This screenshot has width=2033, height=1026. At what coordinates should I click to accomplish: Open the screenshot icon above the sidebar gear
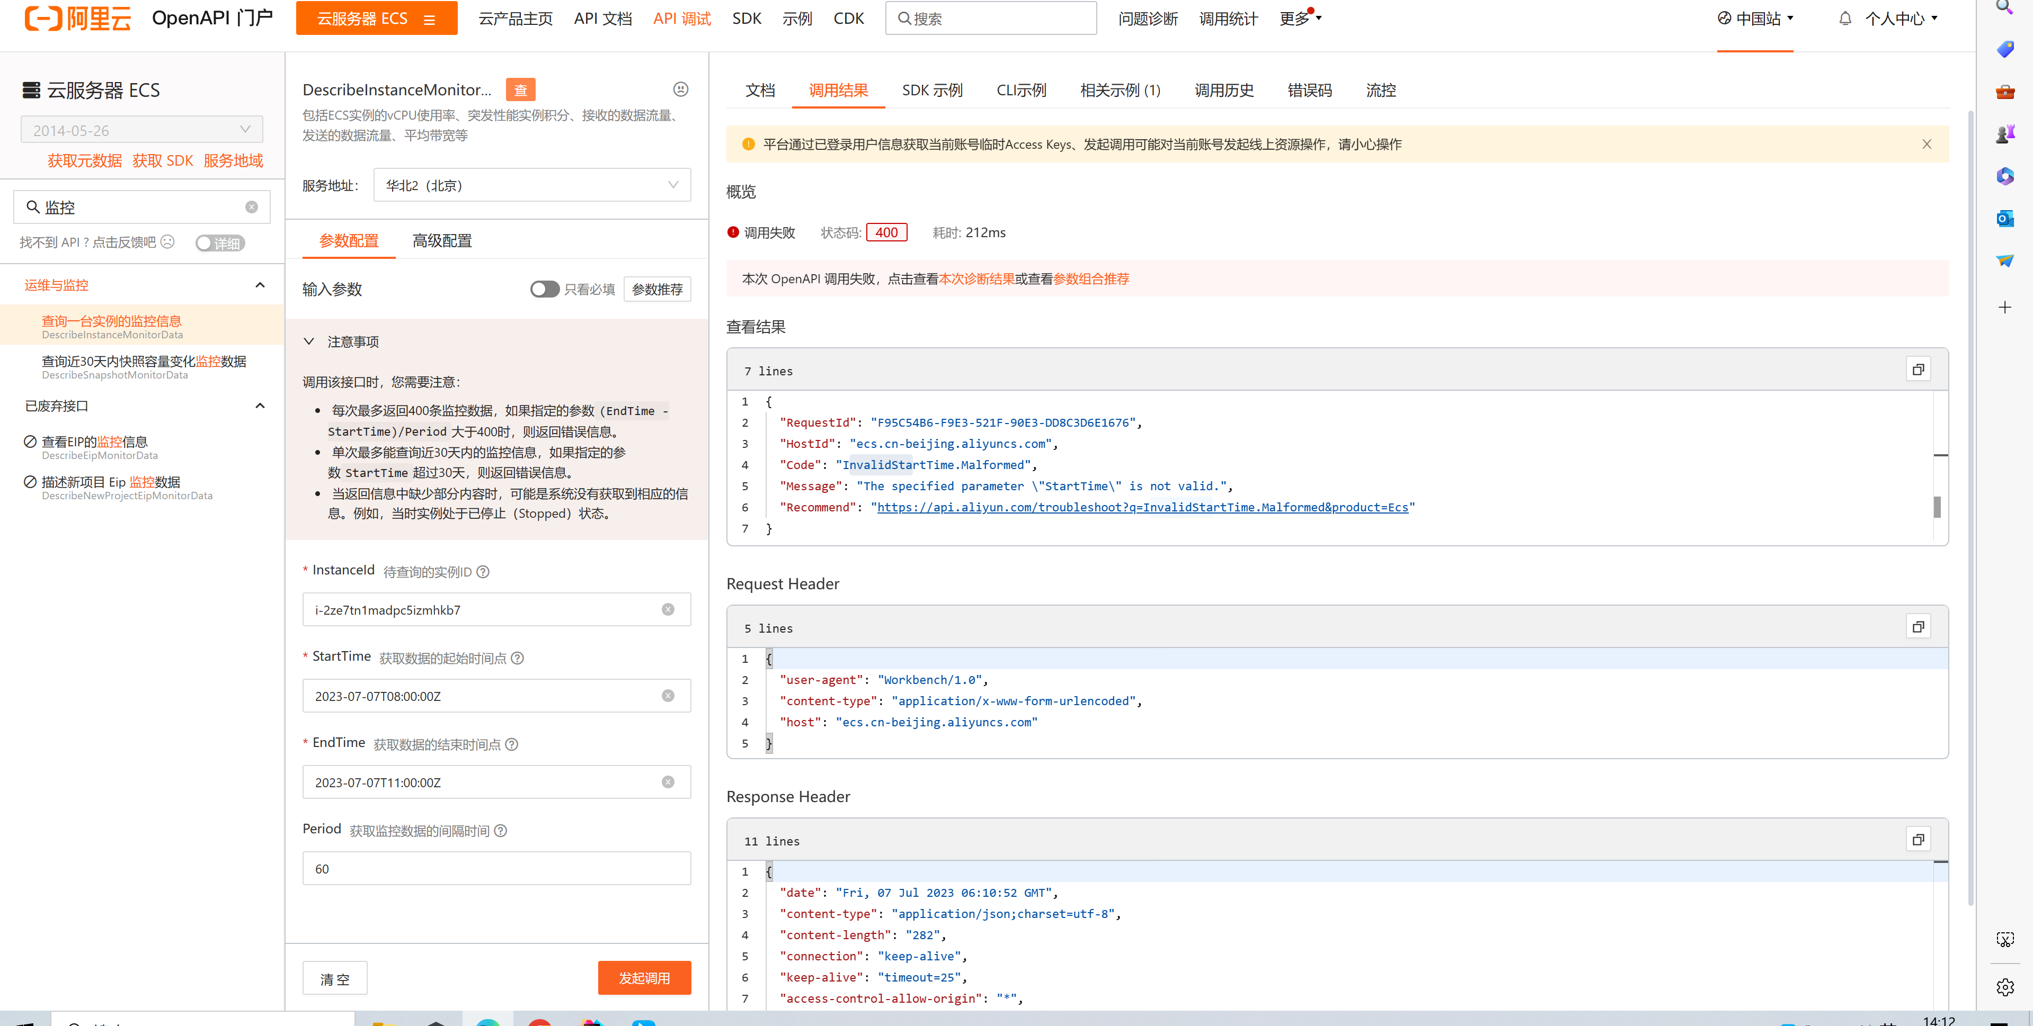tap(2004, 939)
